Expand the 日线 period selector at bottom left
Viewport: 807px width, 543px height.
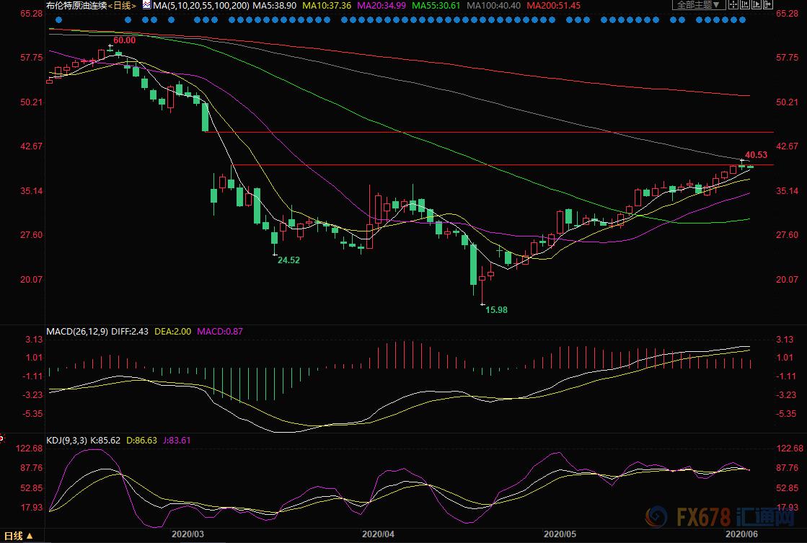[17, 536]
